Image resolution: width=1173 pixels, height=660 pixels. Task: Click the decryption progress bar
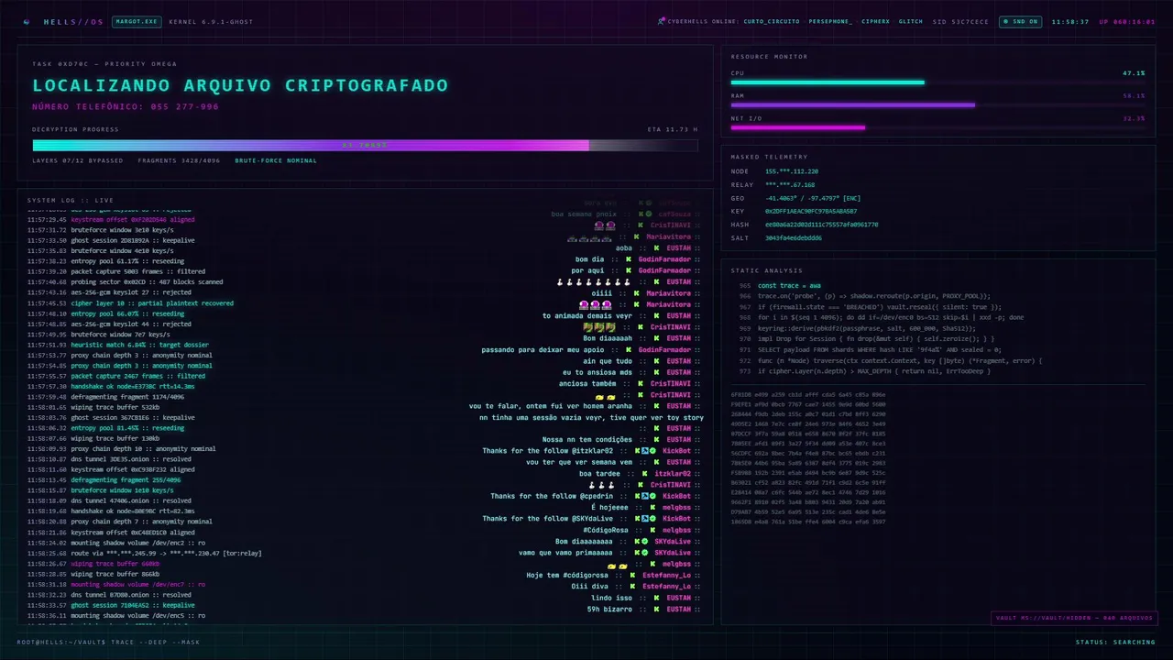[365, 145]
